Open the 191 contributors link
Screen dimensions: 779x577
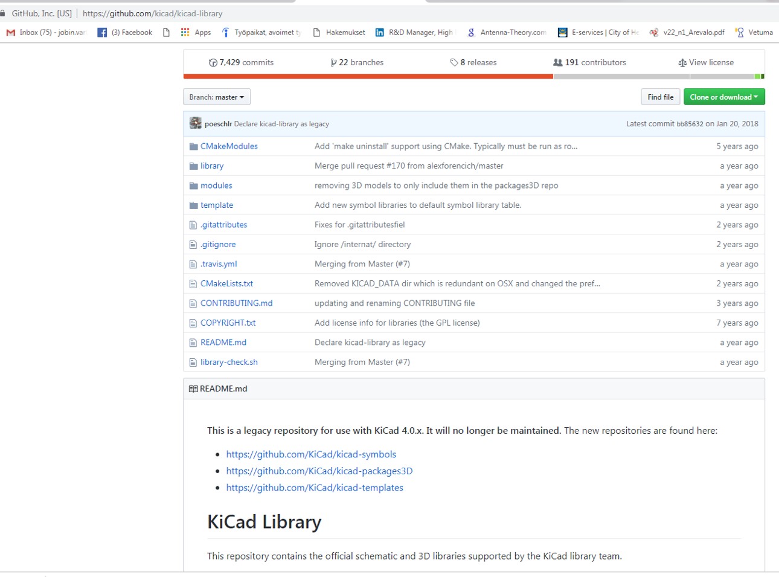[590, 63]
